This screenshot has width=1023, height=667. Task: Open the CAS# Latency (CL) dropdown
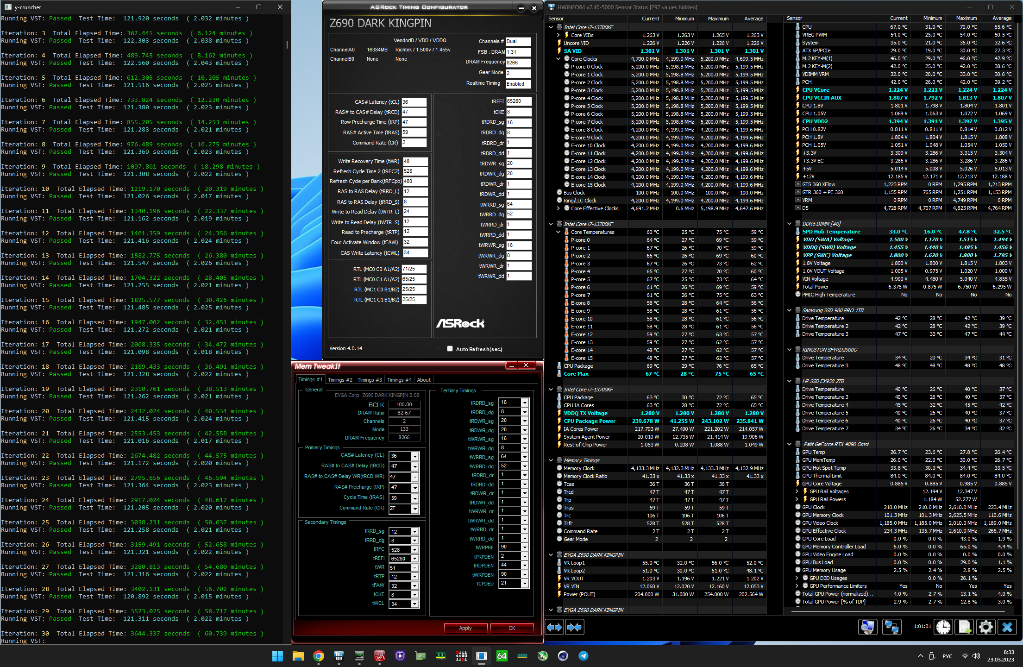[415, 456]
